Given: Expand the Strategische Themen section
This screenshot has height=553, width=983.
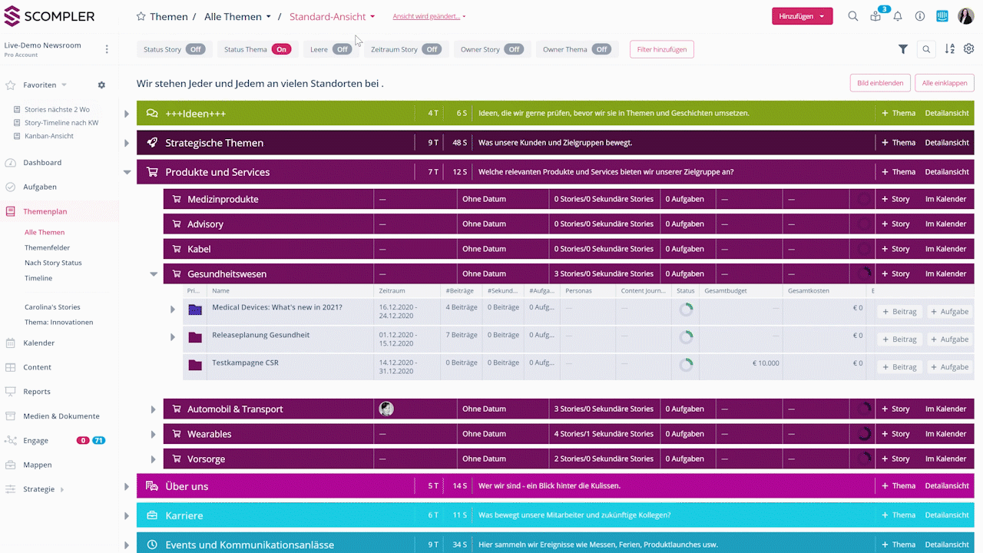Looking at the screenshot, I should (127, 143).
